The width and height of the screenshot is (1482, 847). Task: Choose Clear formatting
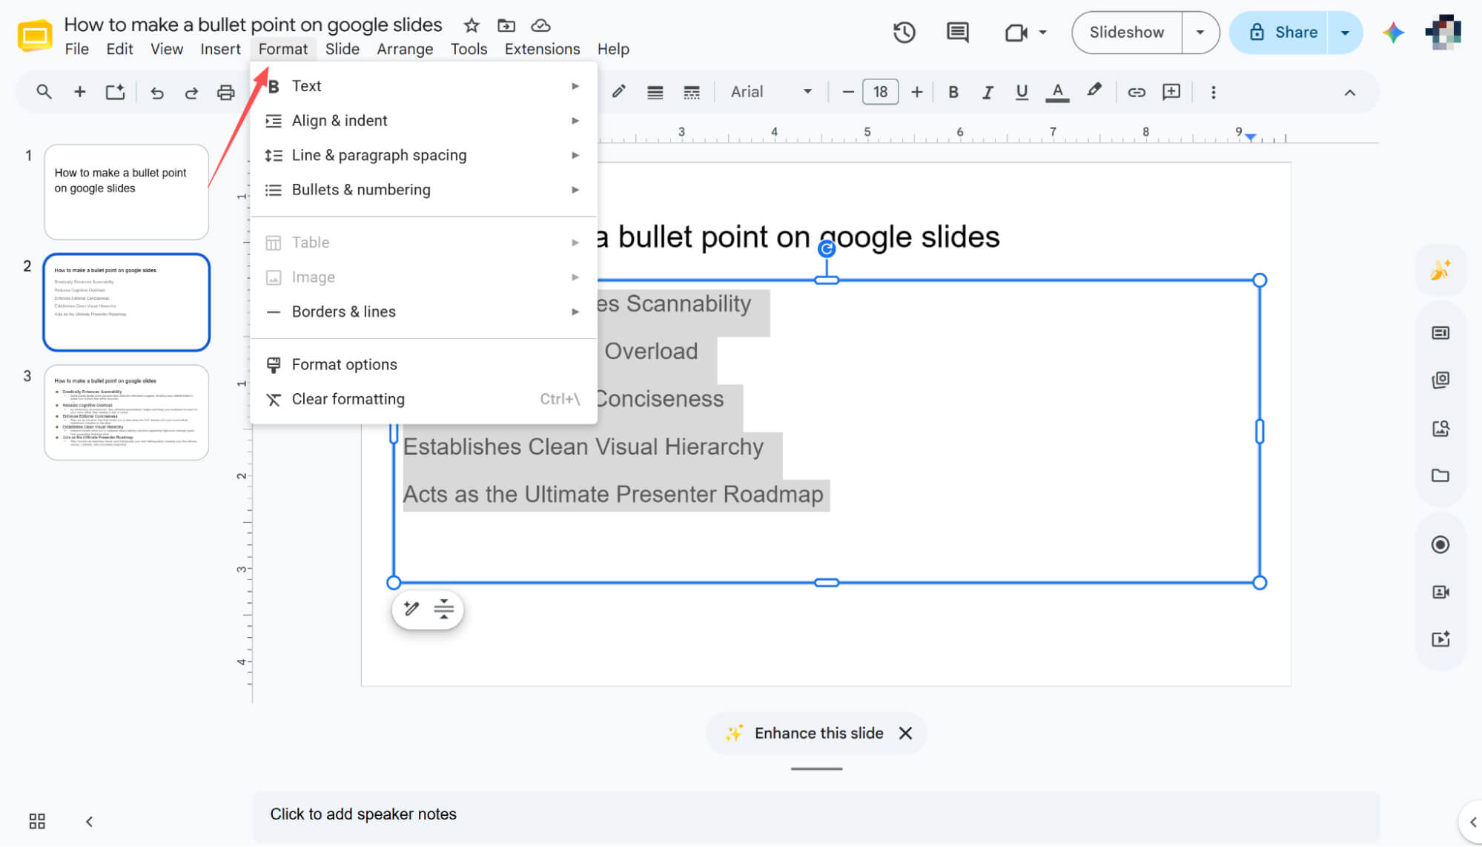(423, 399)
